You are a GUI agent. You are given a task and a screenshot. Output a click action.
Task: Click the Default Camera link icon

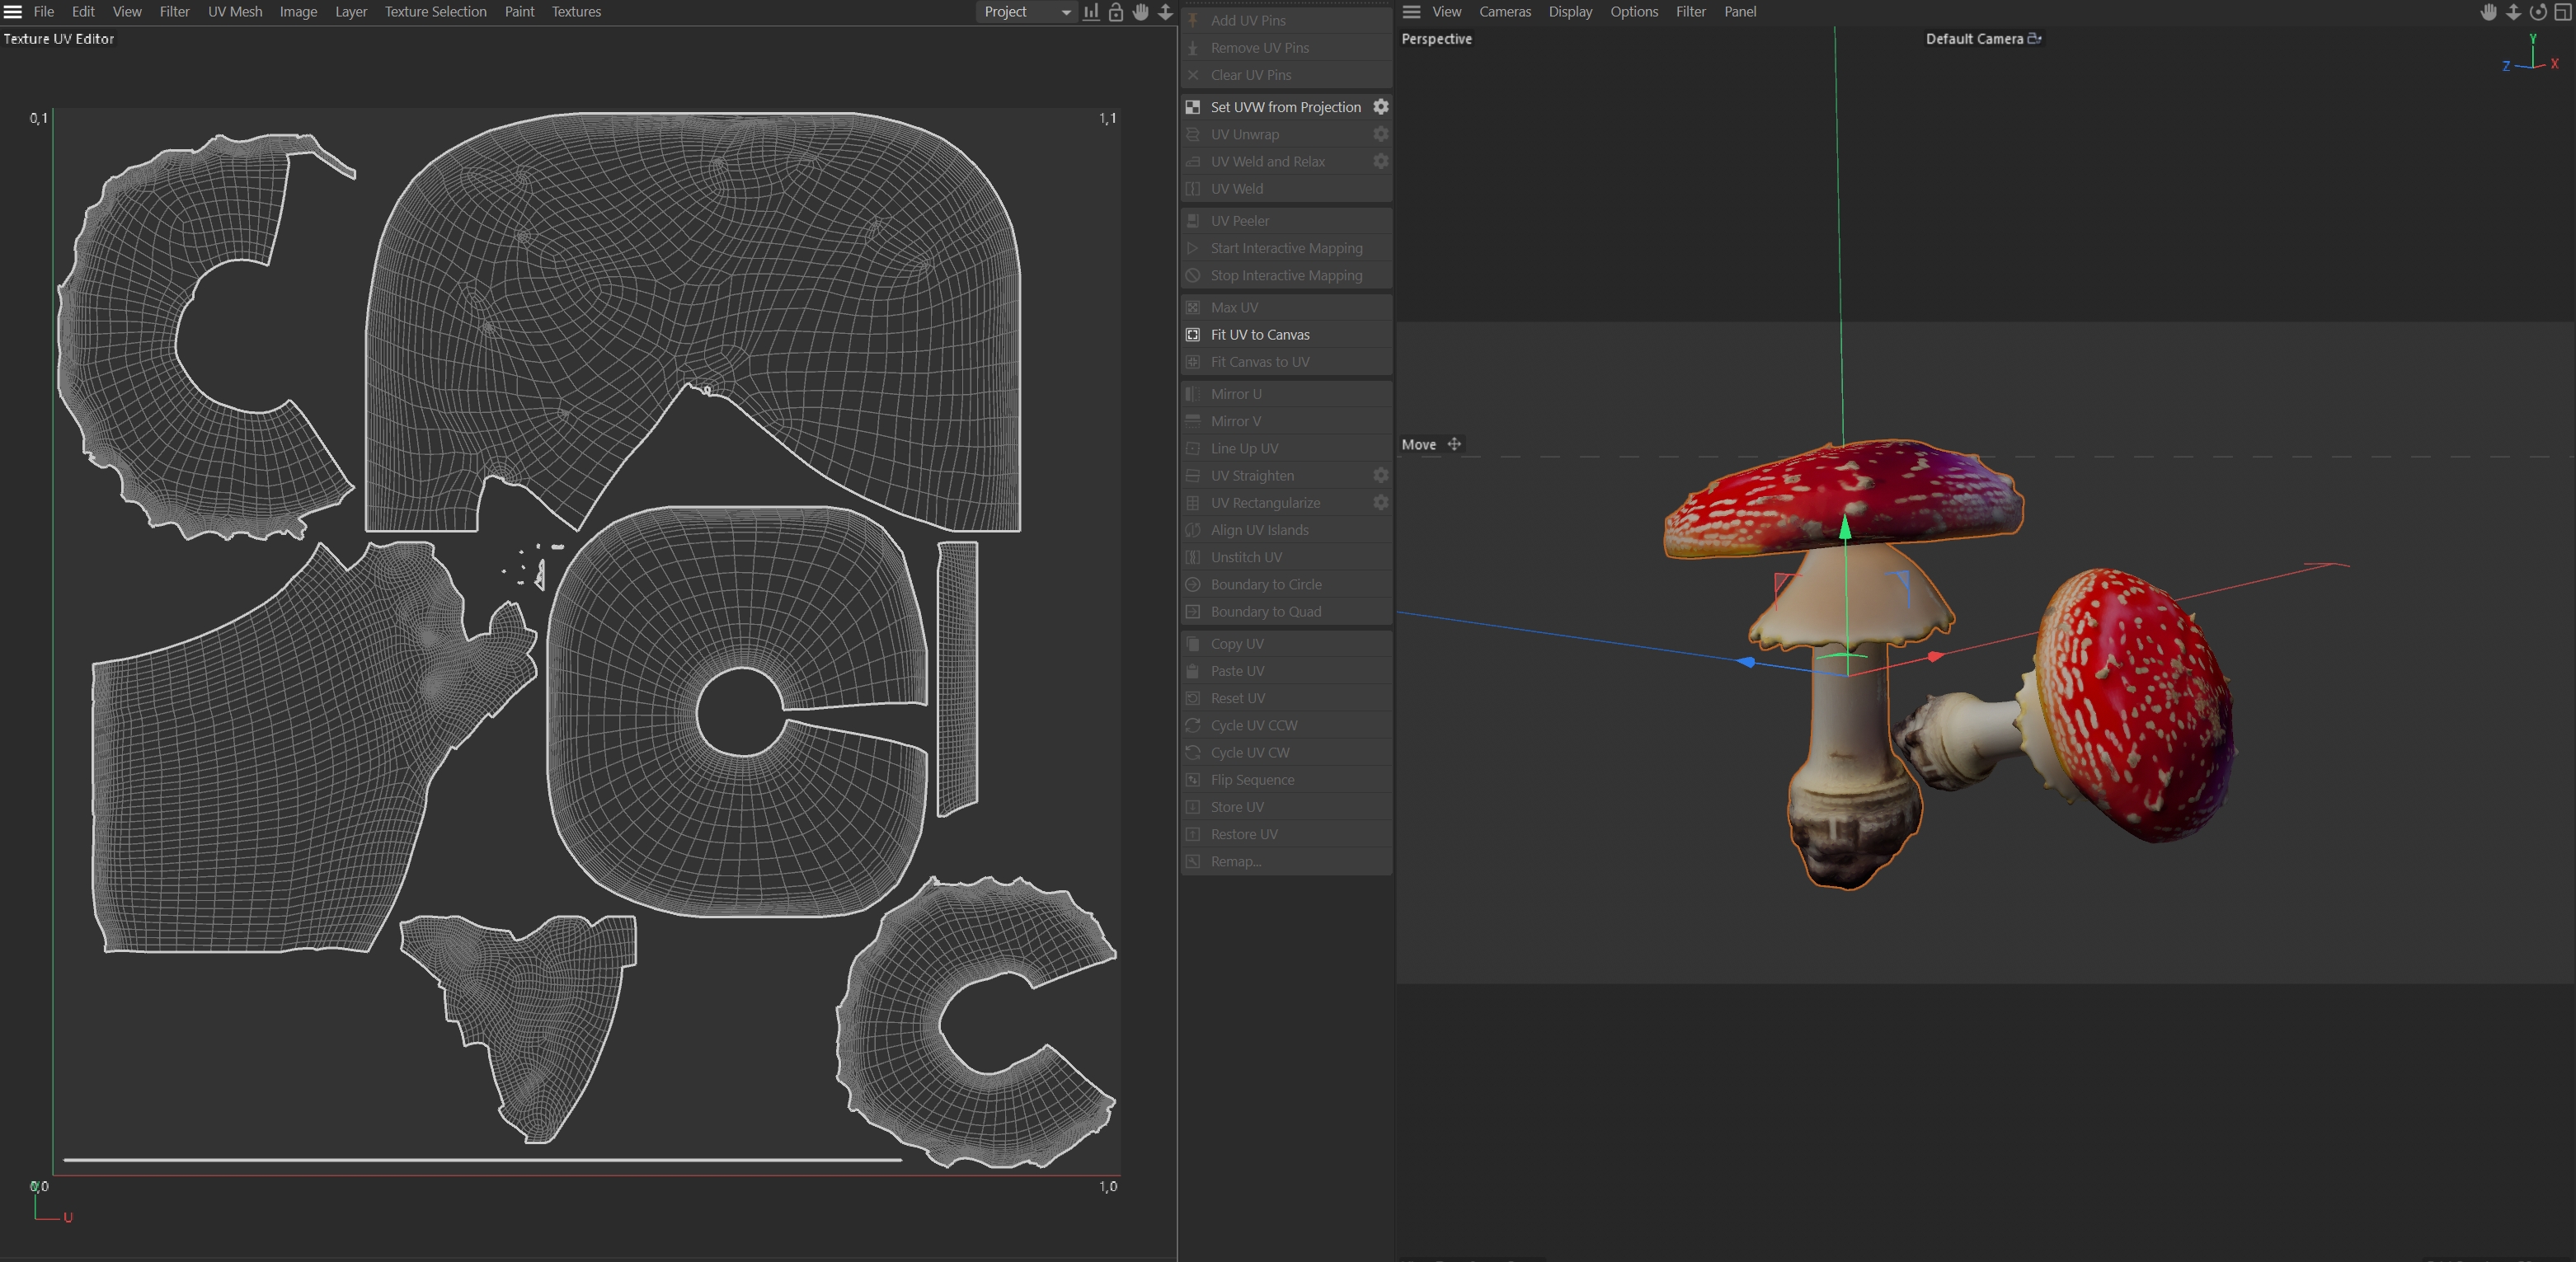[2034, 39]
